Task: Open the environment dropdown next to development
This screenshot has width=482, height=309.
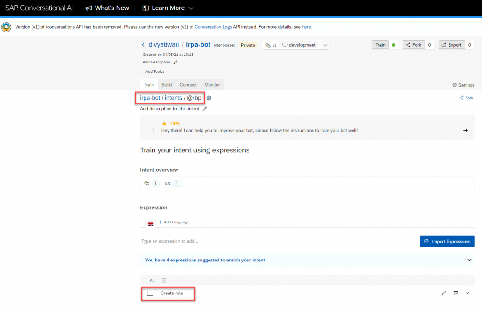Action: [x=325, y=45]
